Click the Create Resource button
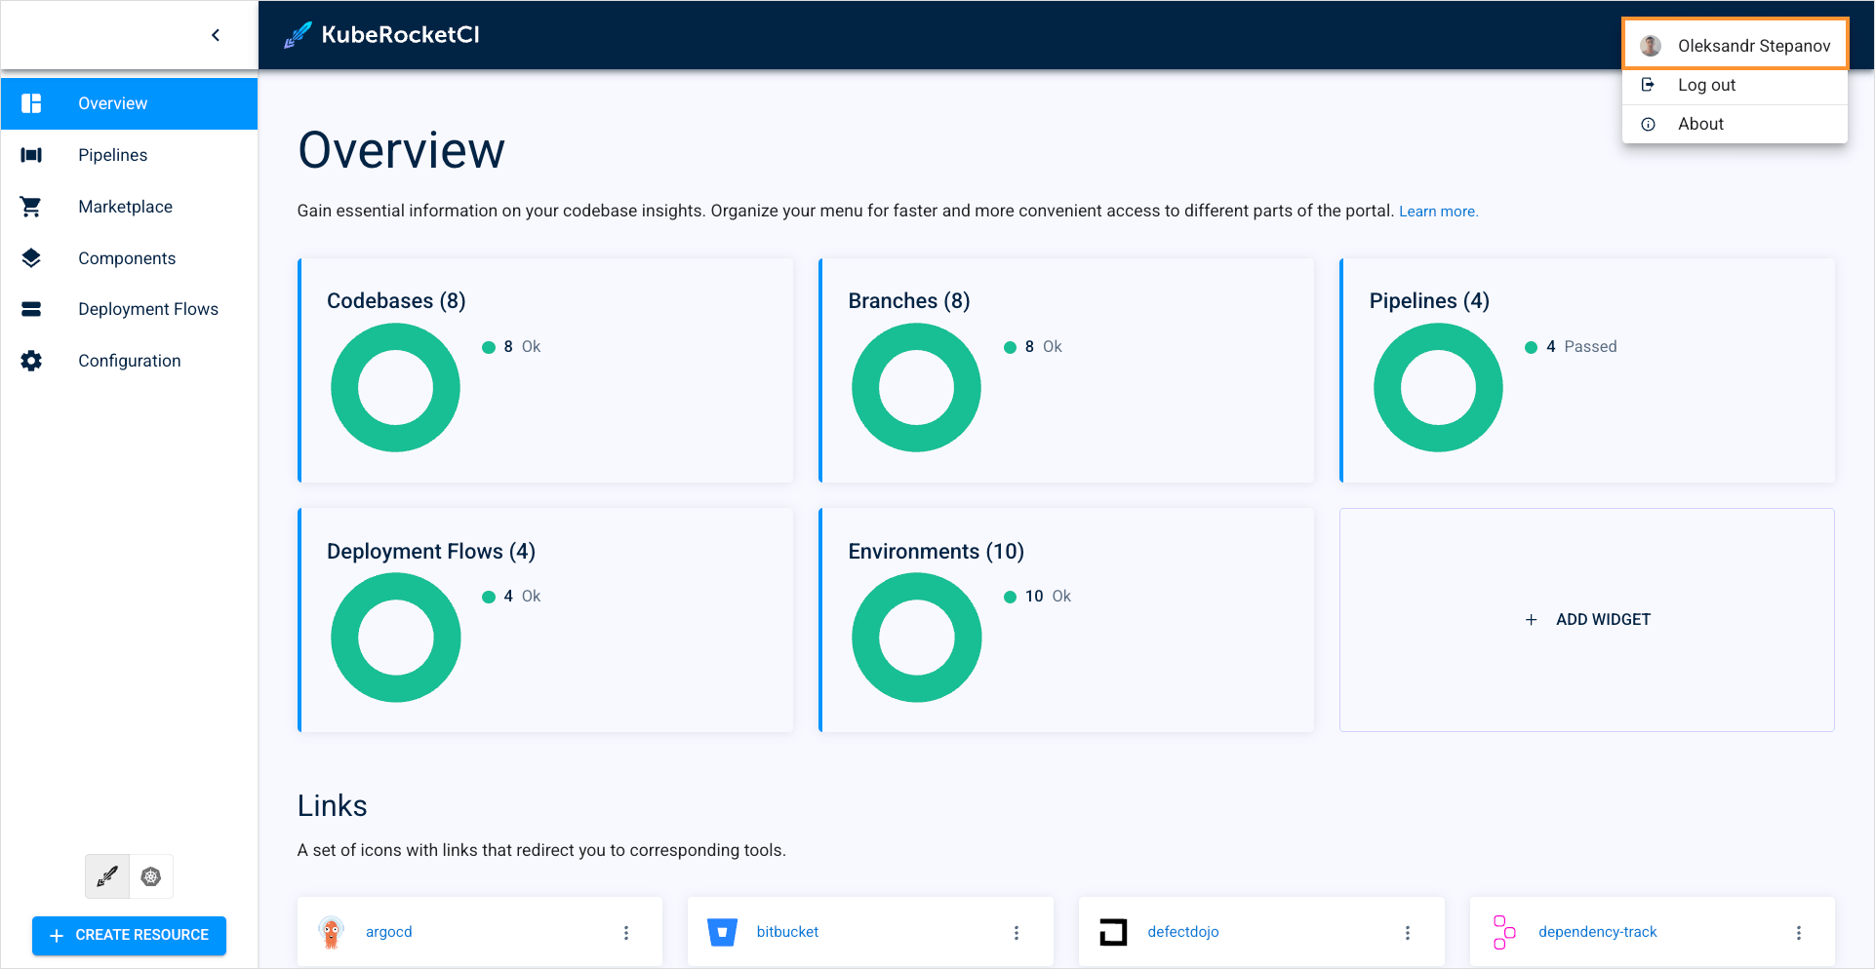1875x969 pixels. (129, 935)
